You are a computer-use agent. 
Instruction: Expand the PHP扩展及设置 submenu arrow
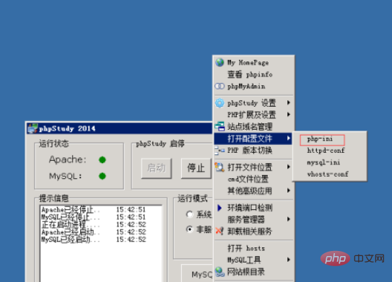[x=289, y=115]
